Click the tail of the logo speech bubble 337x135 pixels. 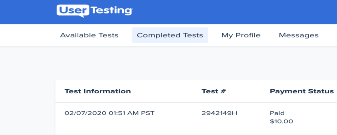(81, 16)
